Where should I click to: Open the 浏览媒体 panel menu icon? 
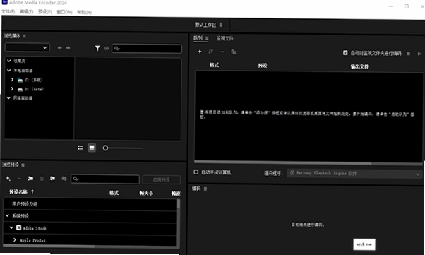click(x=25, y=36)
